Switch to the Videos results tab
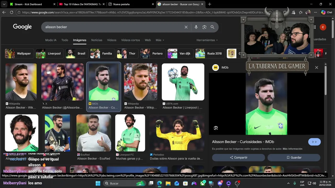 point(111,40)
